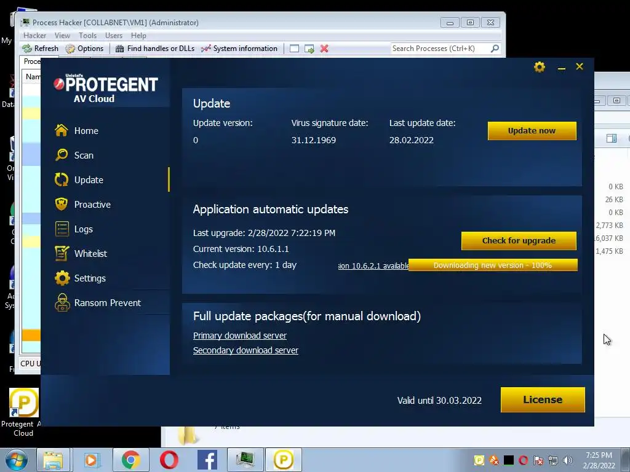The height and width of the screenshot is (472, 630).
Task: Click the gear icon in Protegent title area
Action: tap(540, 66)
